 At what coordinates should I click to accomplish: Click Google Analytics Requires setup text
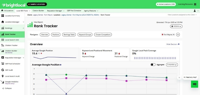pos(10,84)
